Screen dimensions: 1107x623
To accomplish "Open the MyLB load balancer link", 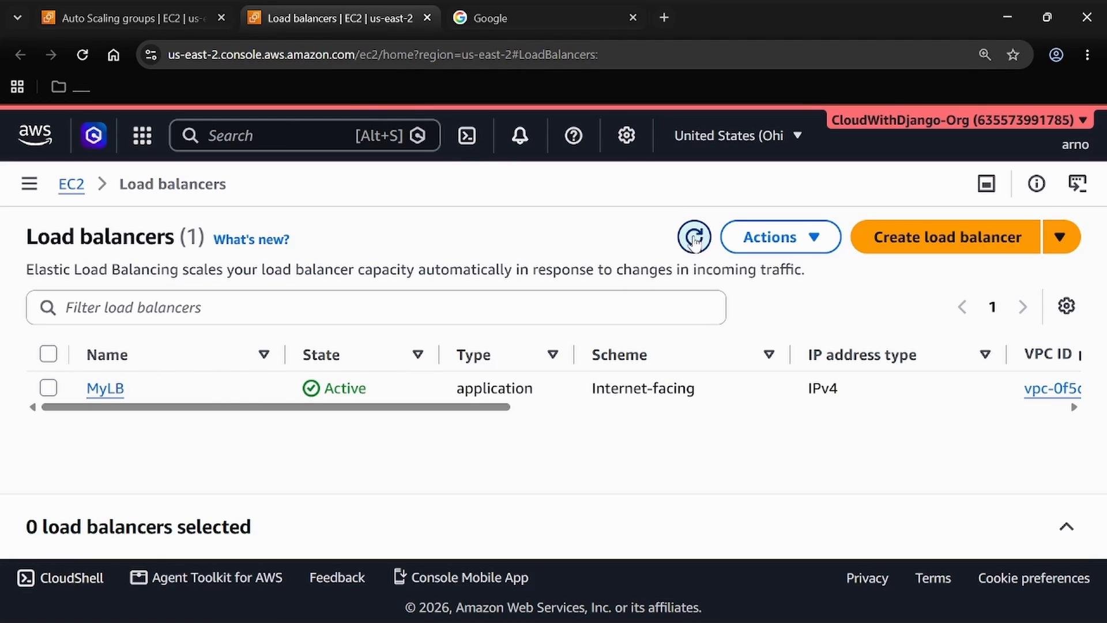I will tap(105, 388).
